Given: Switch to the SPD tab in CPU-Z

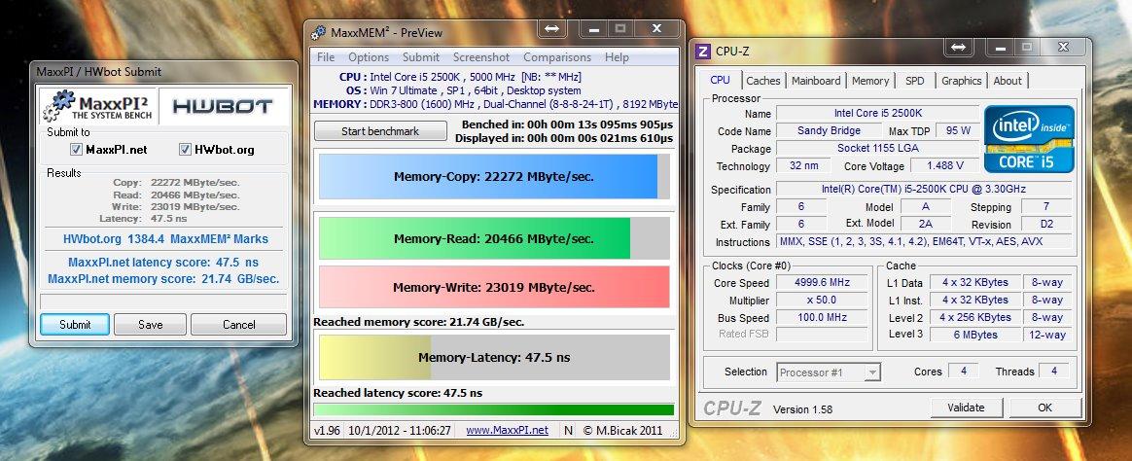Looking at the screenshot, I should [x=915, y=81].
